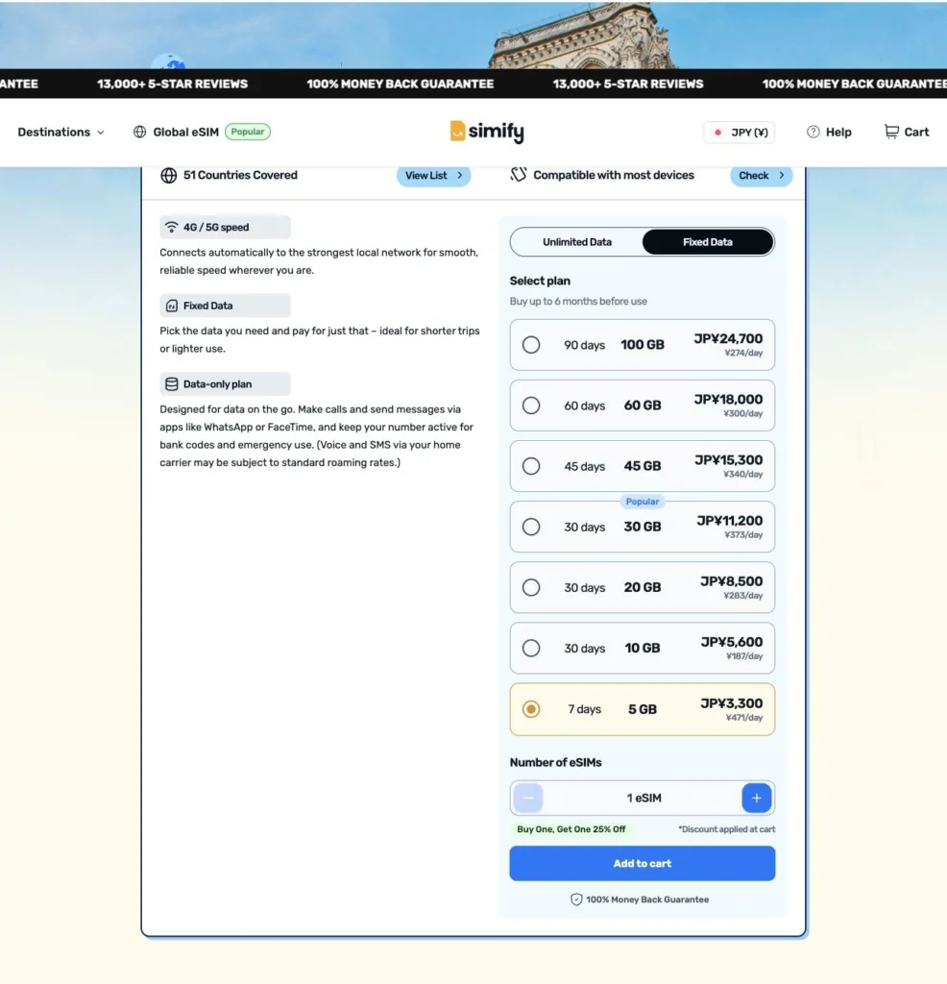Switch to the Unlimited Data tab

[577, 242]
